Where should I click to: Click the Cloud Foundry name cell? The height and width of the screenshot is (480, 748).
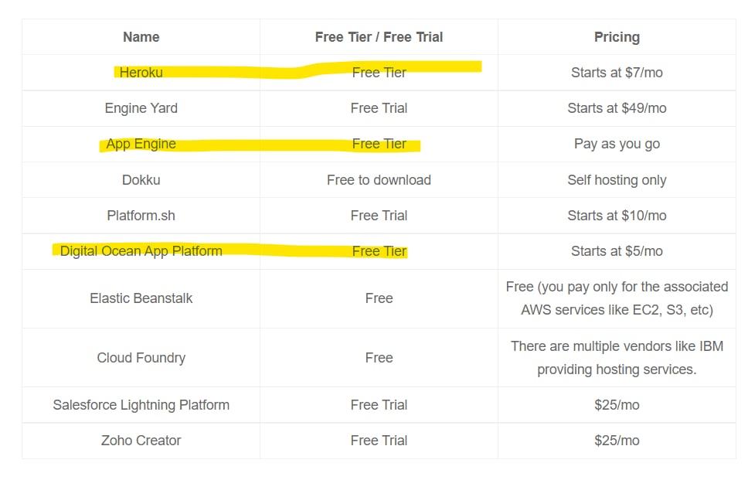(141, 358)
